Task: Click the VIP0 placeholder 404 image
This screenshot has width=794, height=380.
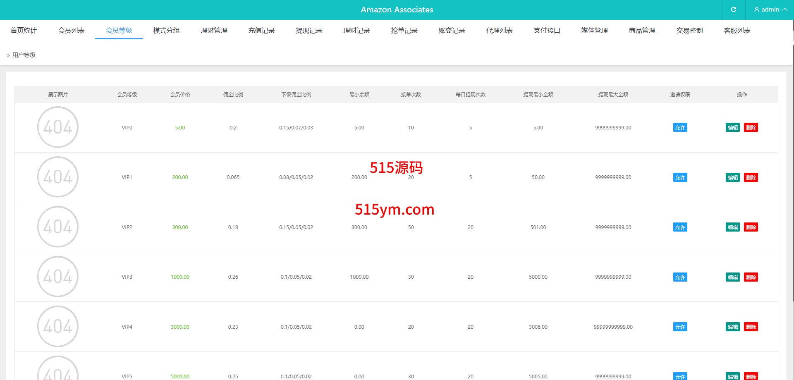Action: [x=58, y=127]
